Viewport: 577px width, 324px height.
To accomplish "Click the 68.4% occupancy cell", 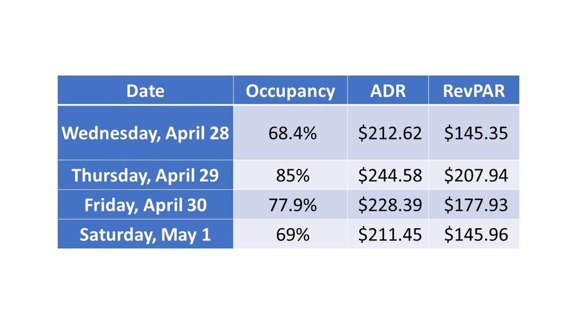I will click(293, 133).
